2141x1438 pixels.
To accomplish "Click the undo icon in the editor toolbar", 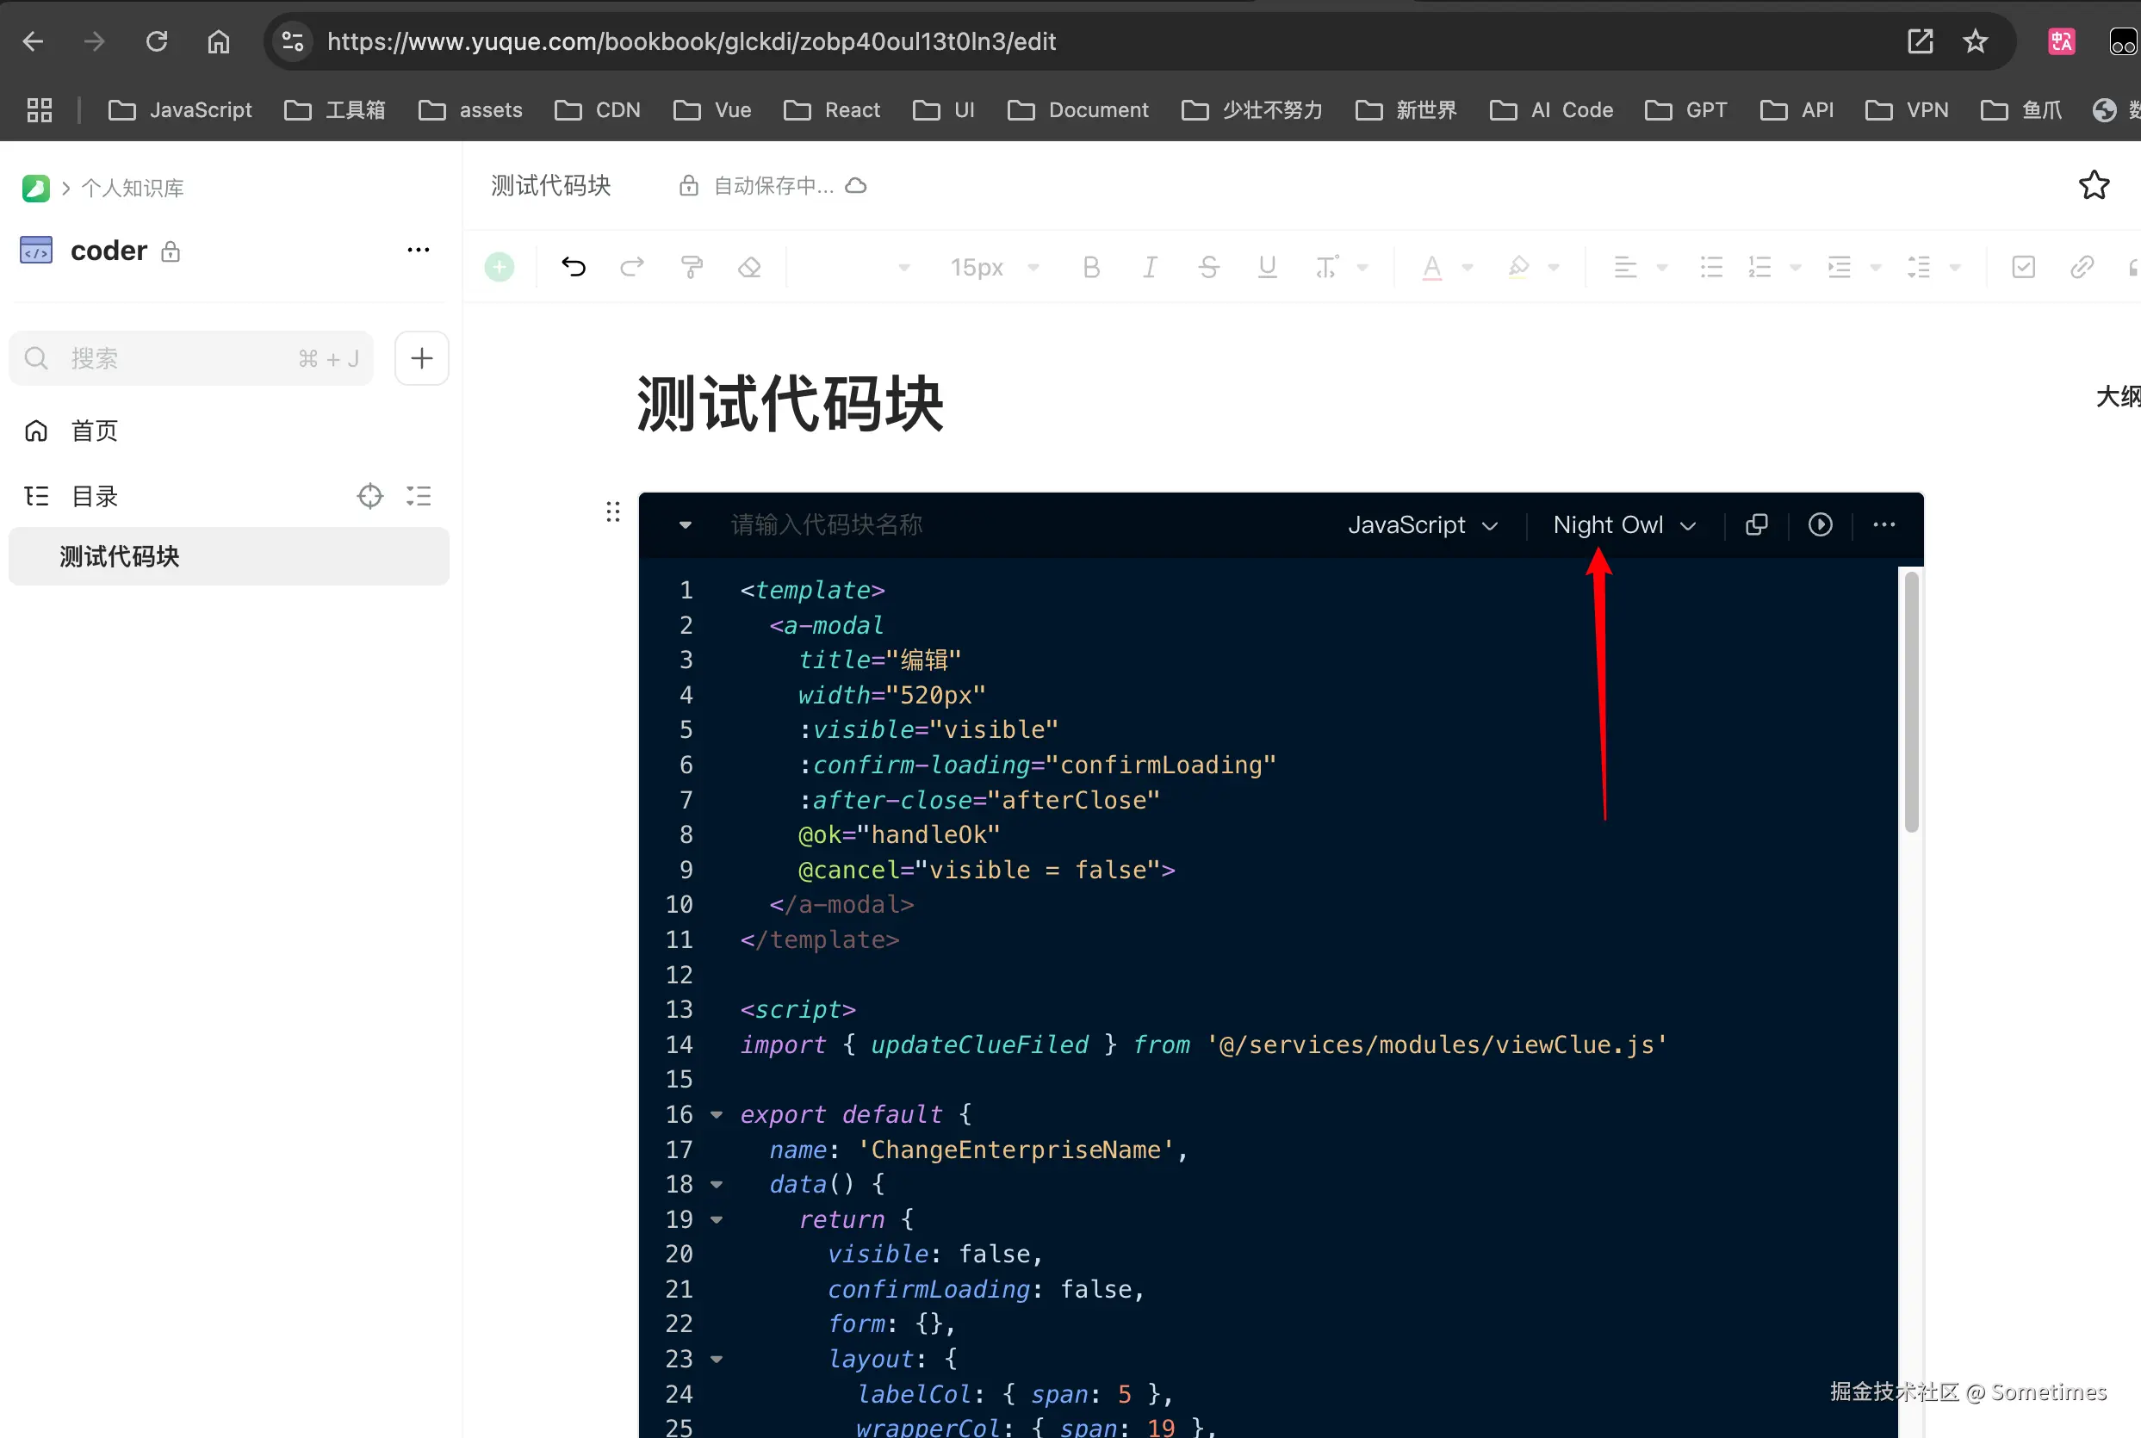I will click(574, 267).
